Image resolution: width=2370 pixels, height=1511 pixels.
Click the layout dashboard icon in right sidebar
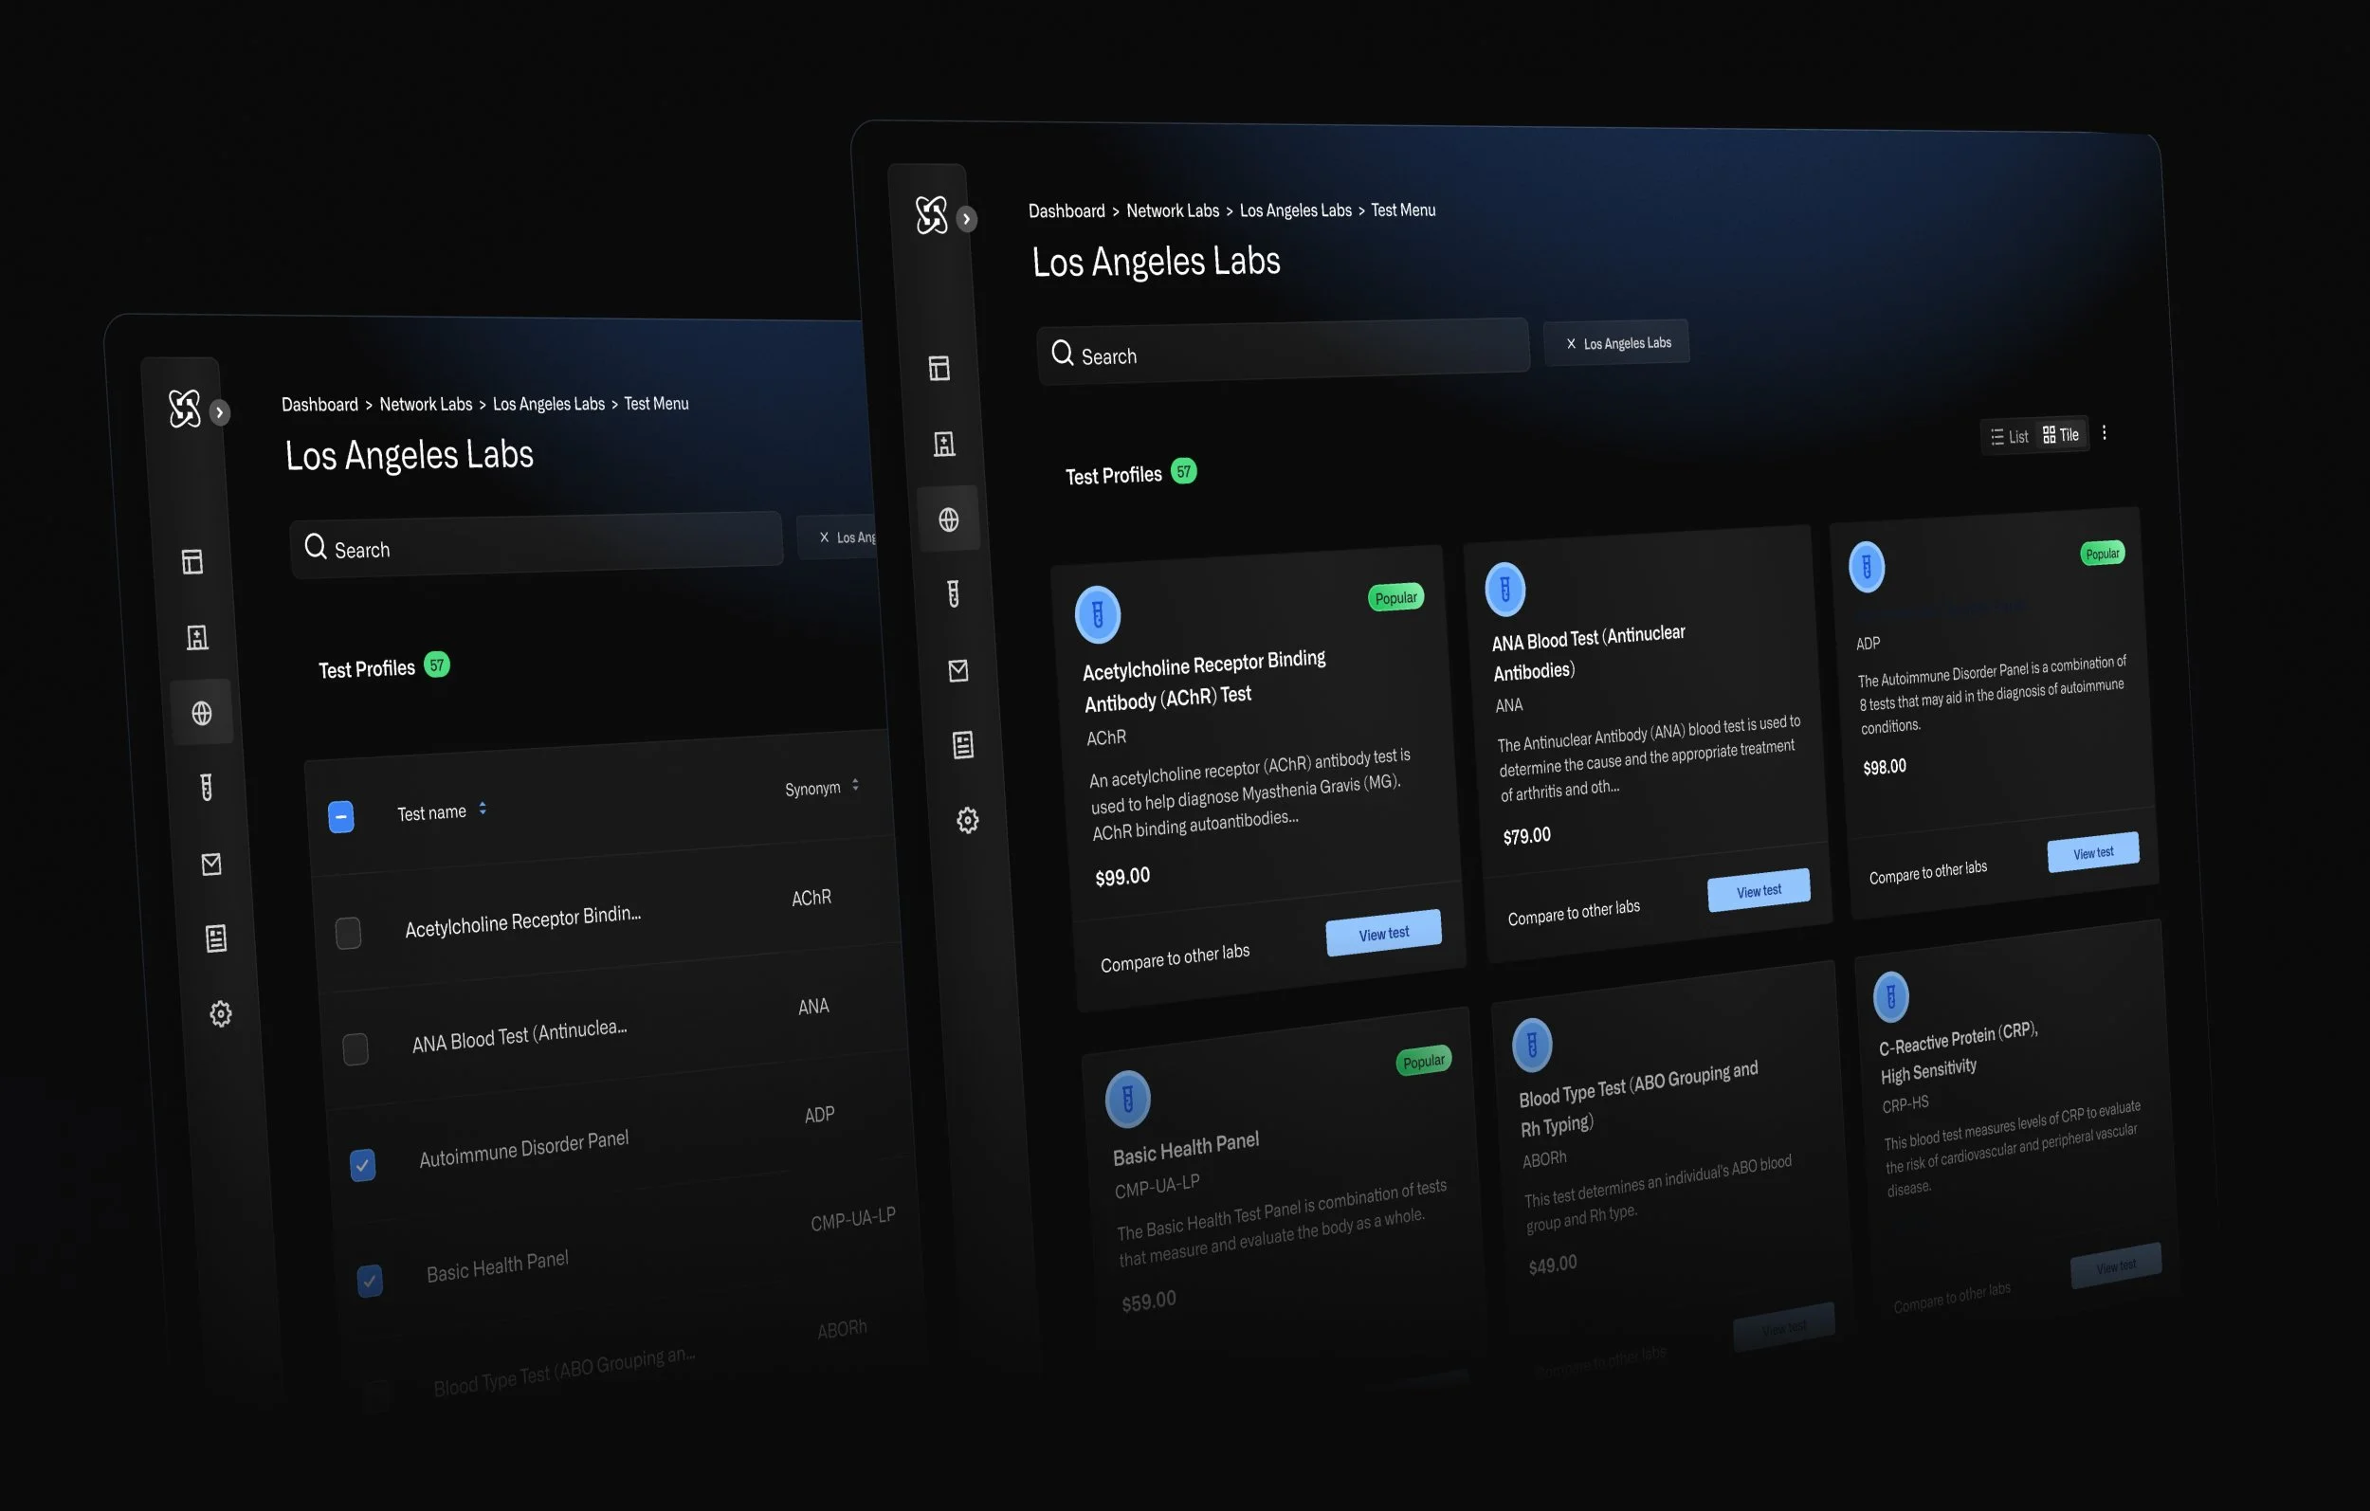coord(939,368)
